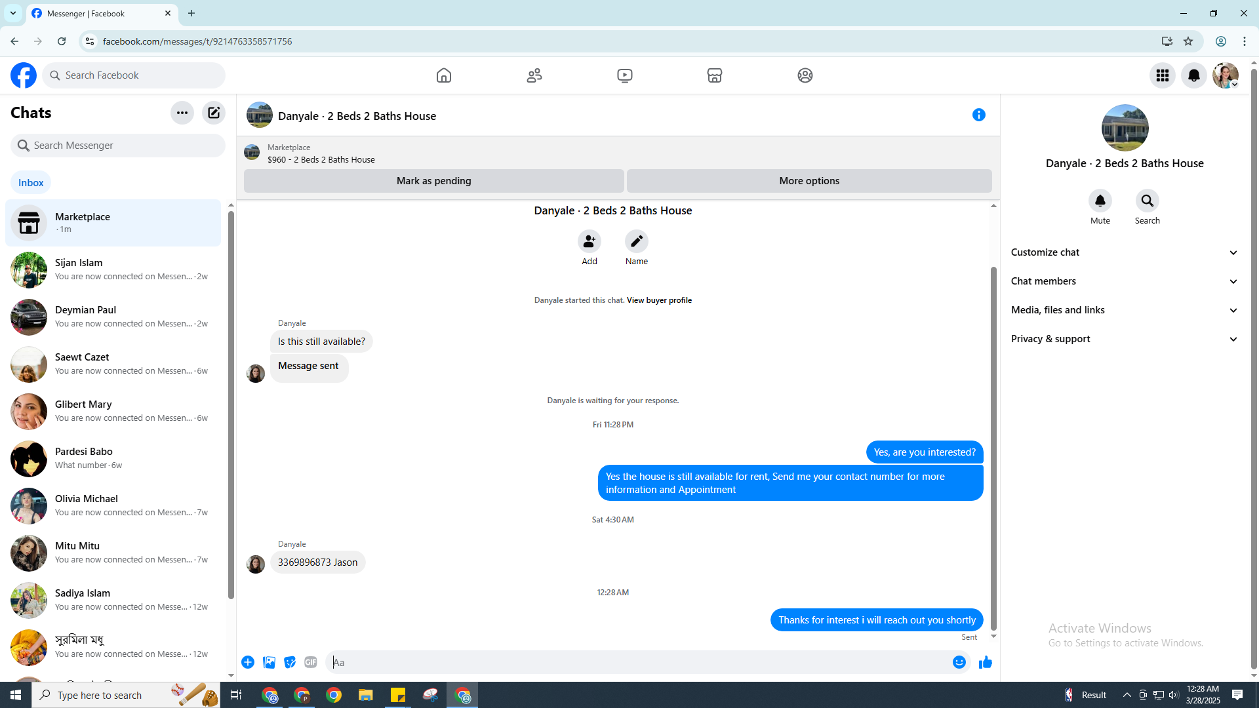
Task: Open the Glibert Mary conversation
Action: [113, 412]
